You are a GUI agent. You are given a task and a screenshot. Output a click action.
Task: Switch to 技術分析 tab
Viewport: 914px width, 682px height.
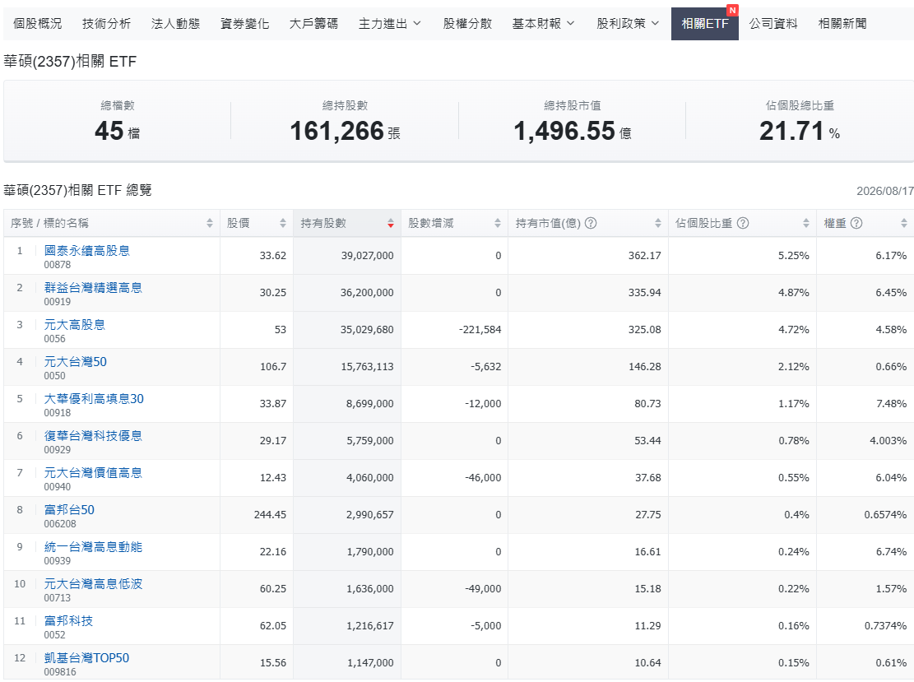(106, 24)
